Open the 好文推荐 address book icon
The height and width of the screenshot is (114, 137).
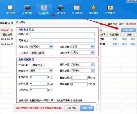tap(110, 8)
